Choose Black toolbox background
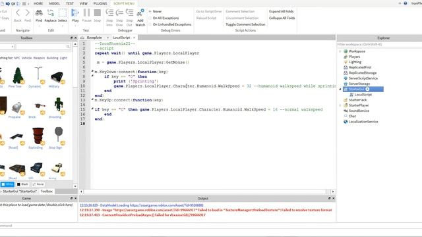This screenshot has width=422, height=237. [22, 184]
